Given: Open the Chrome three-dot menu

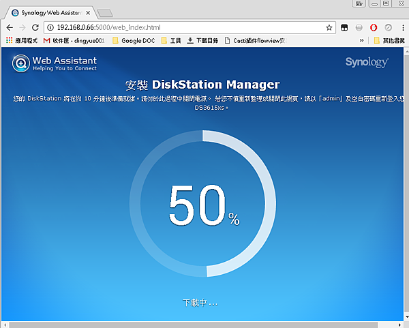Looking at the screenshot, I should click(x=403, y=27).
